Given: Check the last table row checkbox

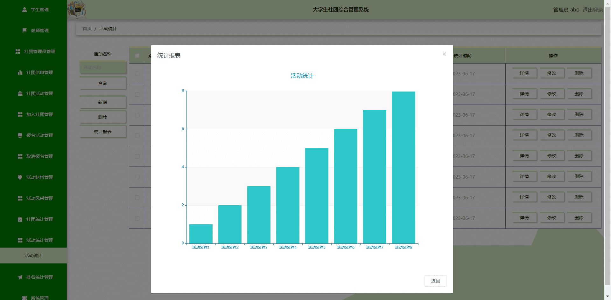Looking at the screenshot, I should click(x=137, y=218).
